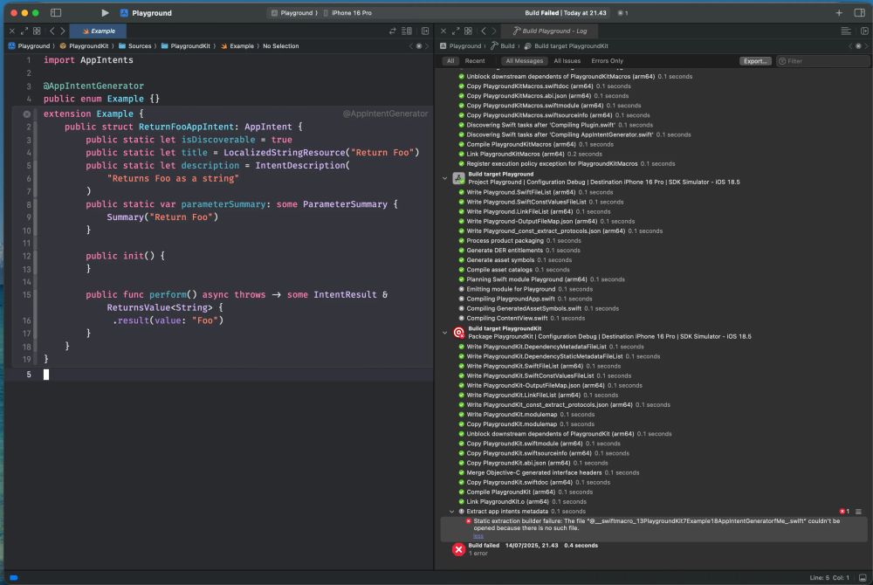This screenshot has height=585, width=873.
Task: Open Sources folder in the jump bar
Action: [134, 46]
